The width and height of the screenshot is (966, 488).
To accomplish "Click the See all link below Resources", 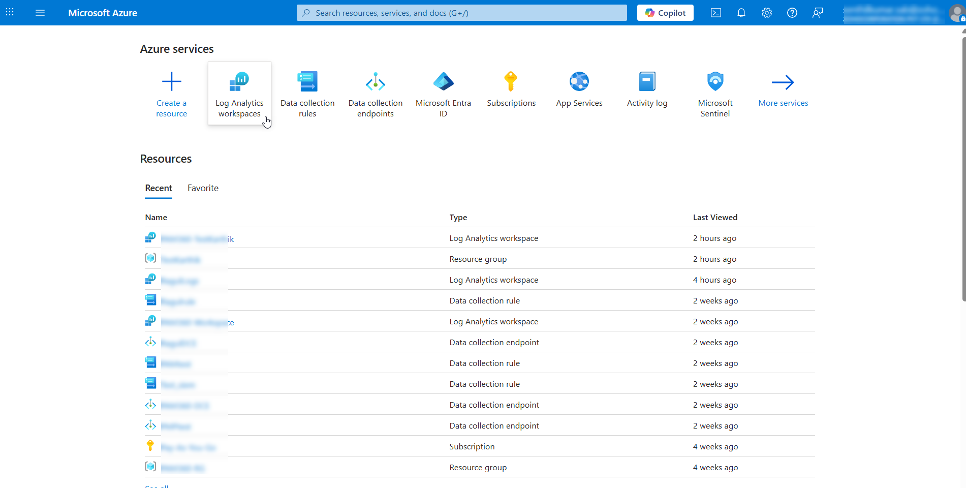I will point(155,486).
